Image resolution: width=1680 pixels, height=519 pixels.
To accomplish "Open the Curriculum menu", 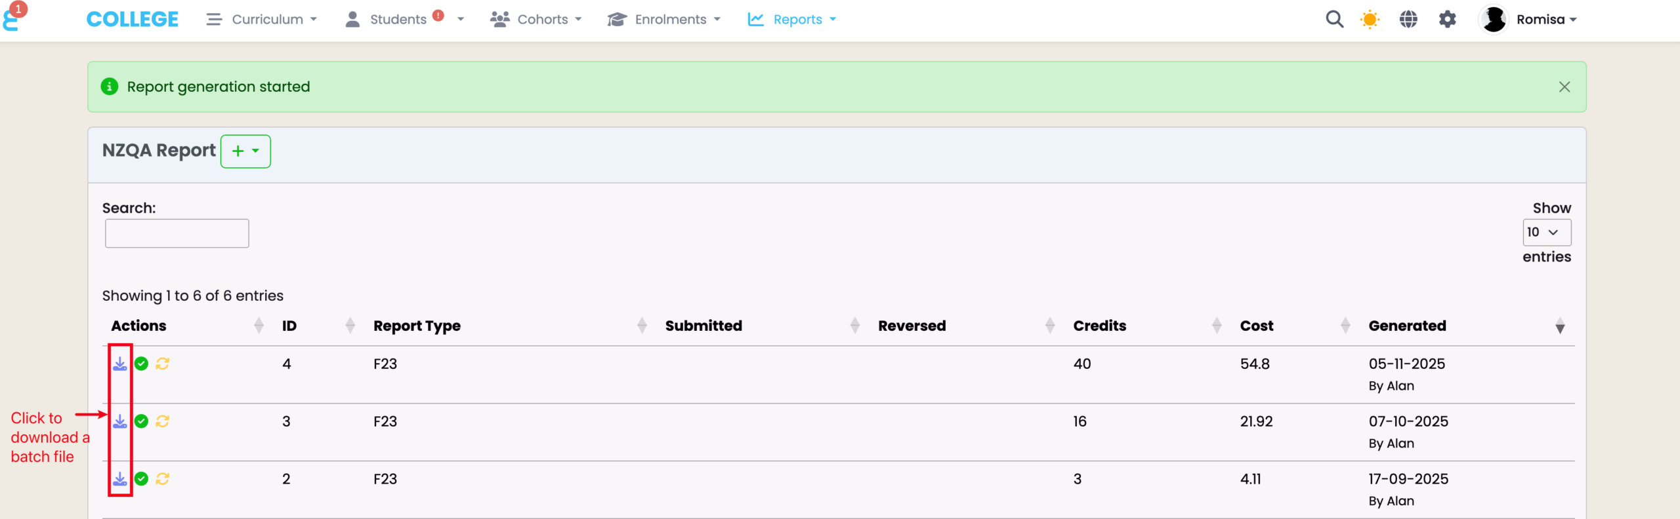I will click(262, 20).
